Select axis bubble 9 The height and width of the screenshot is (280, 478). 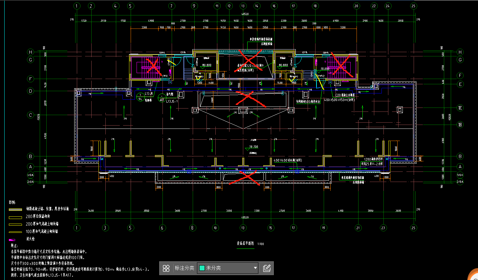coord(194,6)
